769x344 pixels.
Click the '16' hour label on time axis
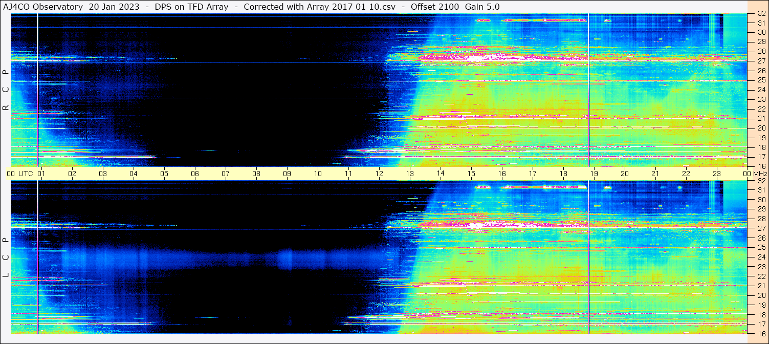point(502,174)
